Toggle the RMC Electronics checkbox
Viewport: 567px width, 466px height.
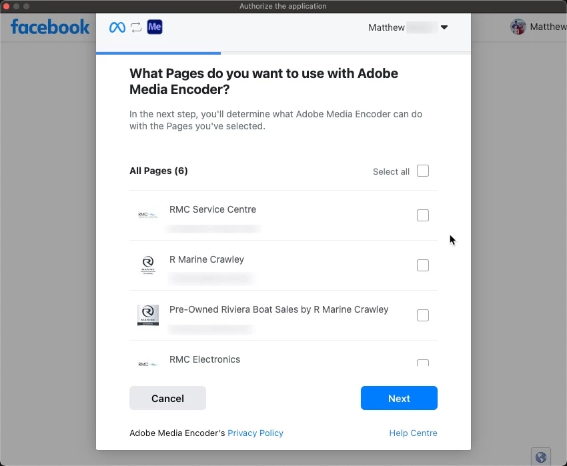tap(423, 363)
